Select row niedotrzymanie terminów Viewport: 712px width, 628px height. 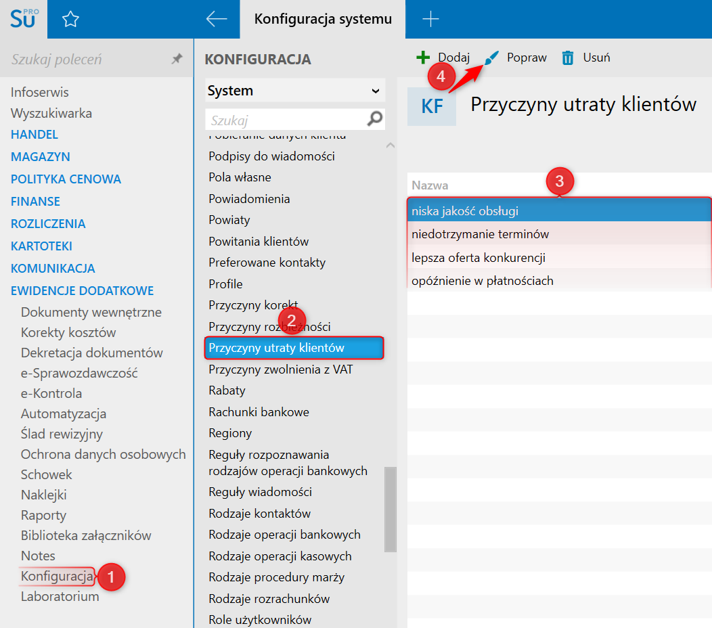point(560,234)
